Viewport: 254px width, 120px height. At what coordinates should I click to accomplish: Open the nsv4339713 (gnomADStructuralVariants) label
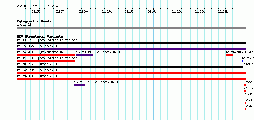point(49,40)
